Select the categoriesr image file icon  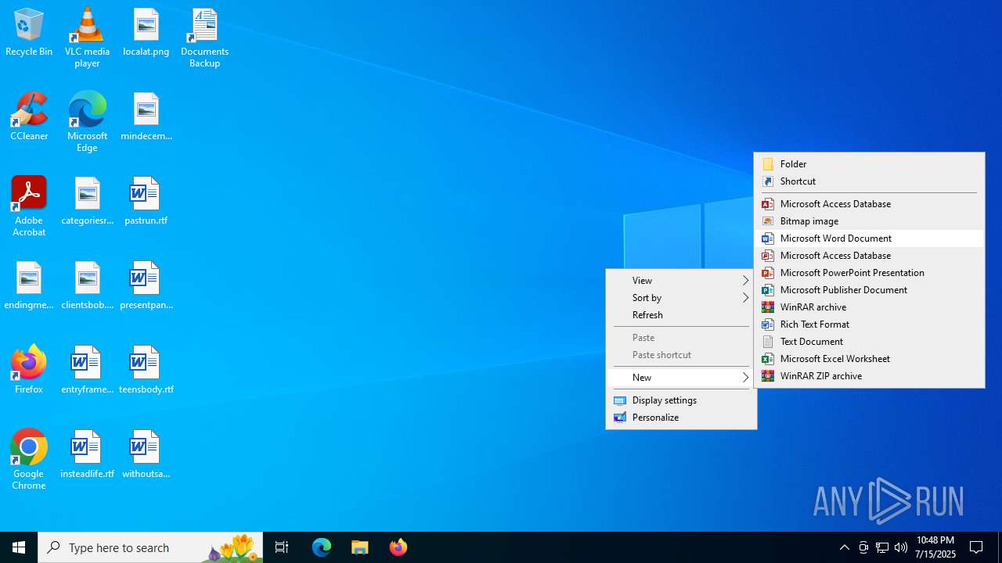tap(87, 202)
